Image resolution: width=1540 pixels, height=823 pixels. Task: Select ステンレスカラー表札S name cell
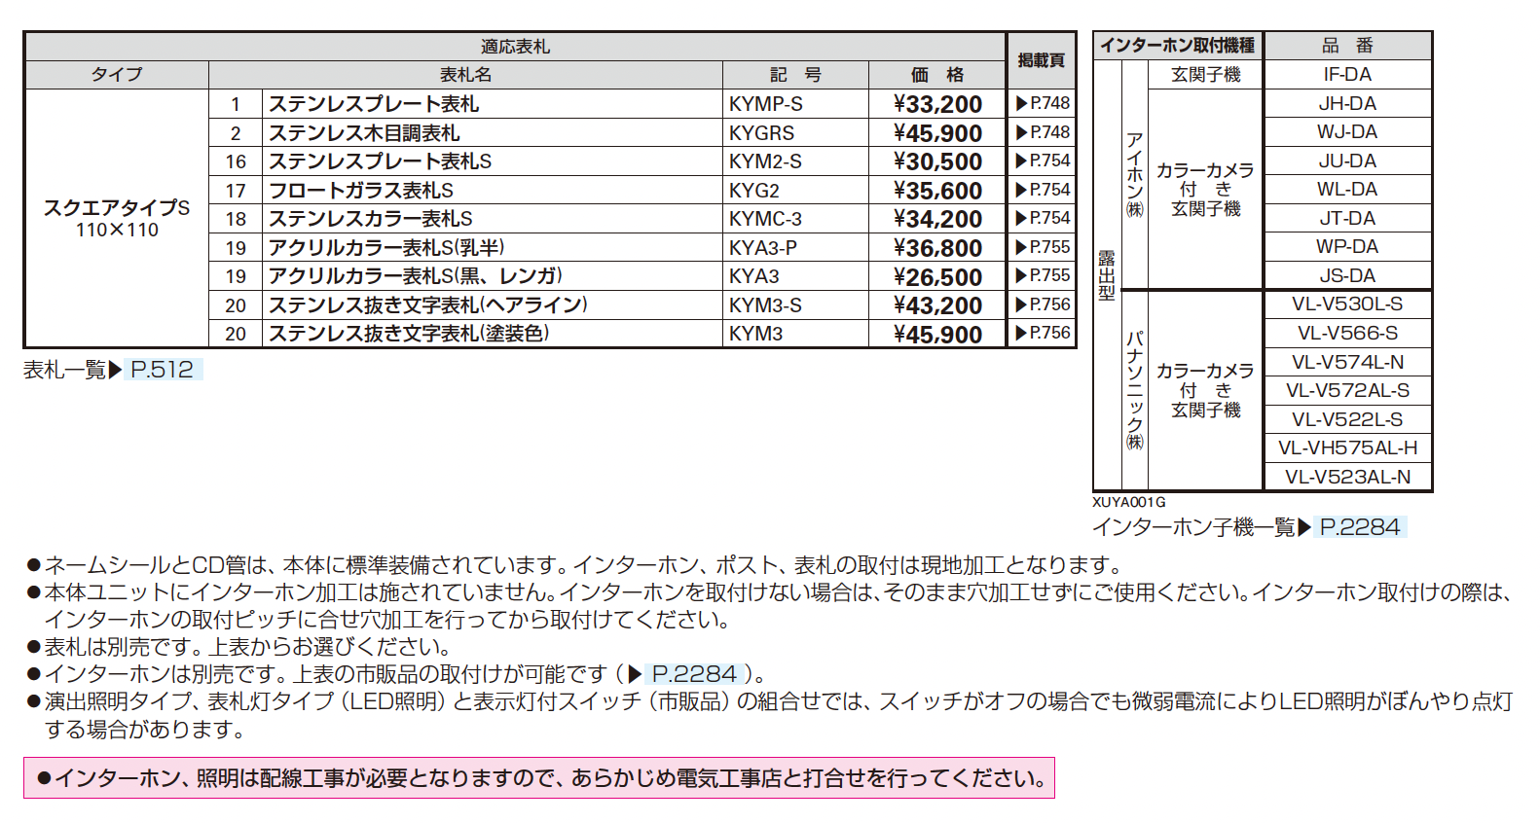(492, 219)
